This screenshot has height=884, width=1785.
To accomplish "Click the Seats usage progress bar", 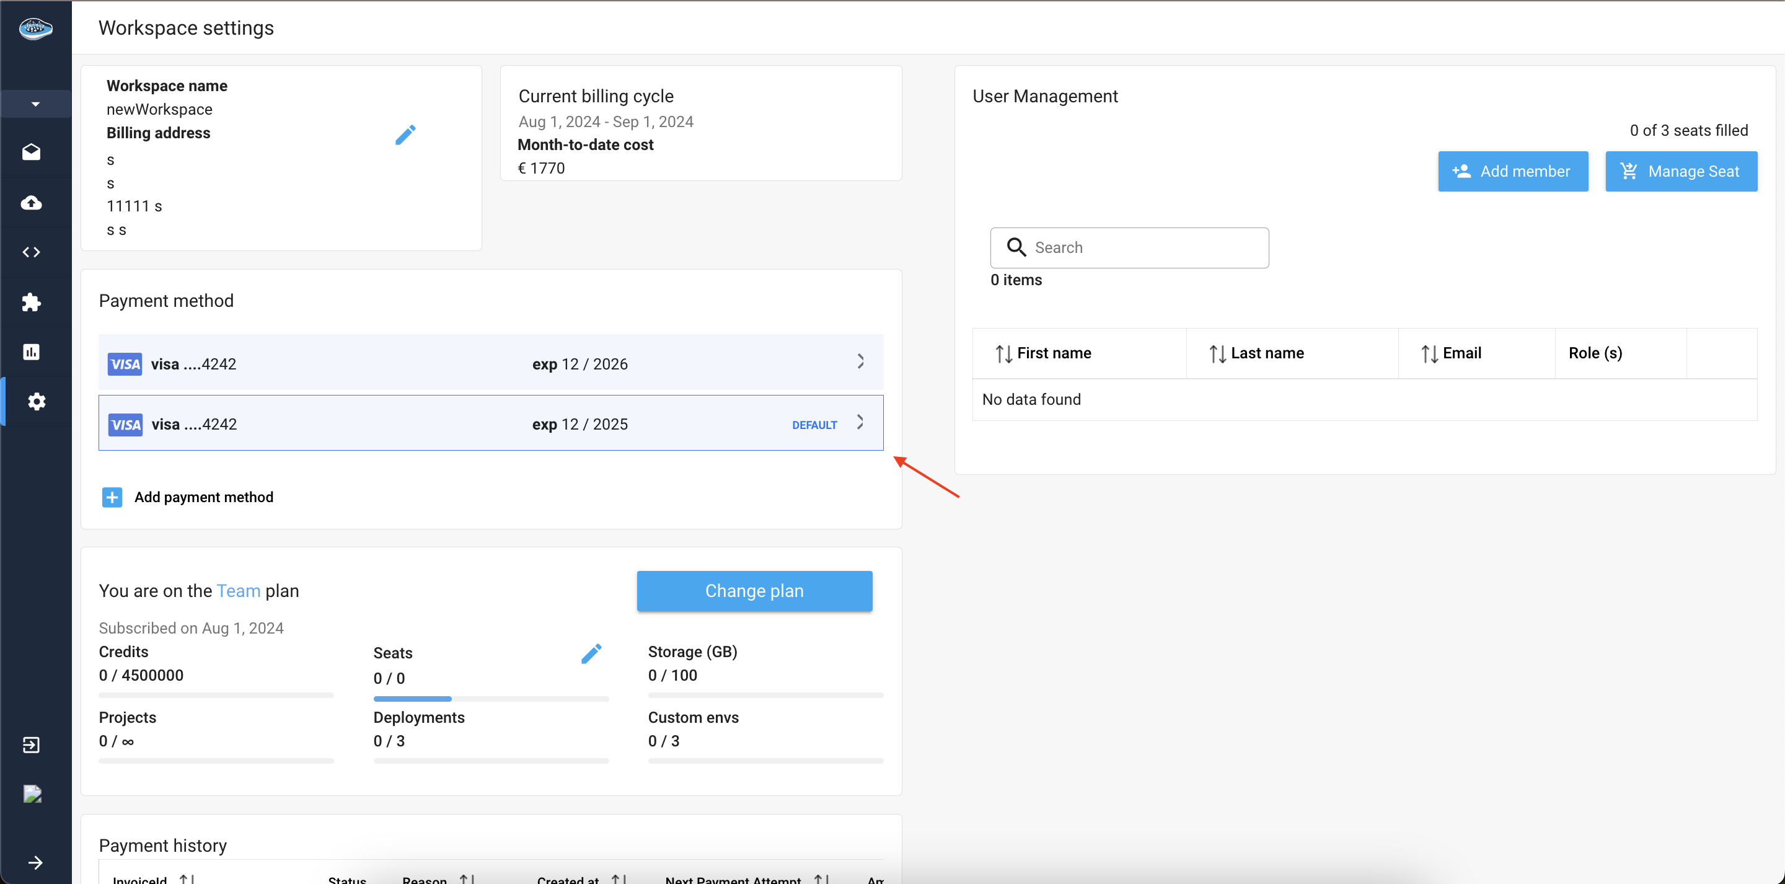I will 491,699.
